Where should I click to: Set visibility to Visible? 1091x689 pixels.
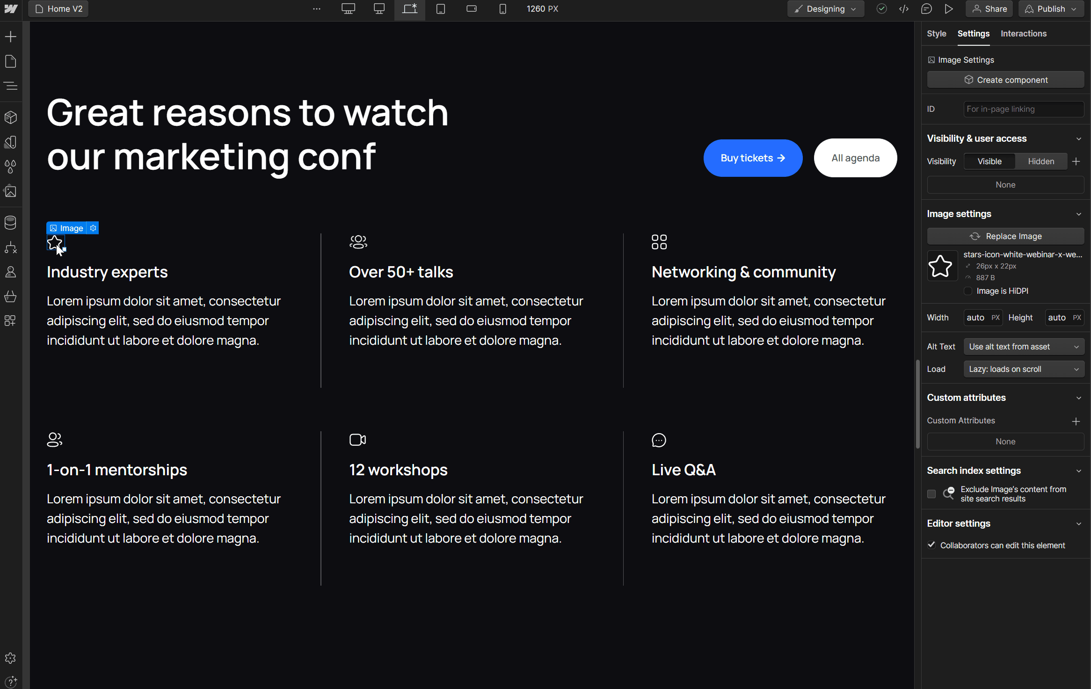click(x=989, y=161)
